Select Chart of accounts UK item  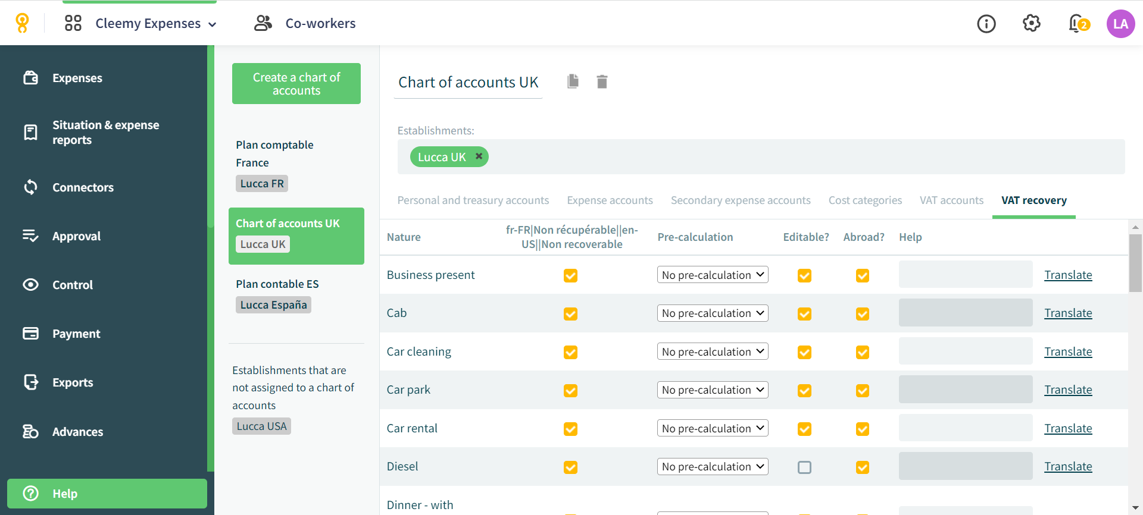click(296, 236)
